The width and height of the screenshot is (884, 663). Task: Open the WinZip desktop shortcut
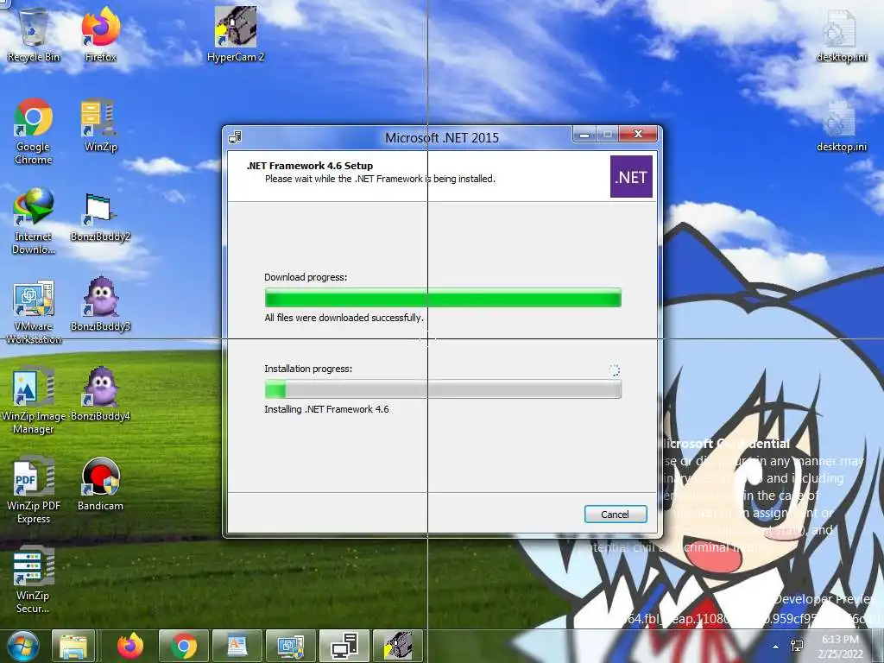(100, 125)
